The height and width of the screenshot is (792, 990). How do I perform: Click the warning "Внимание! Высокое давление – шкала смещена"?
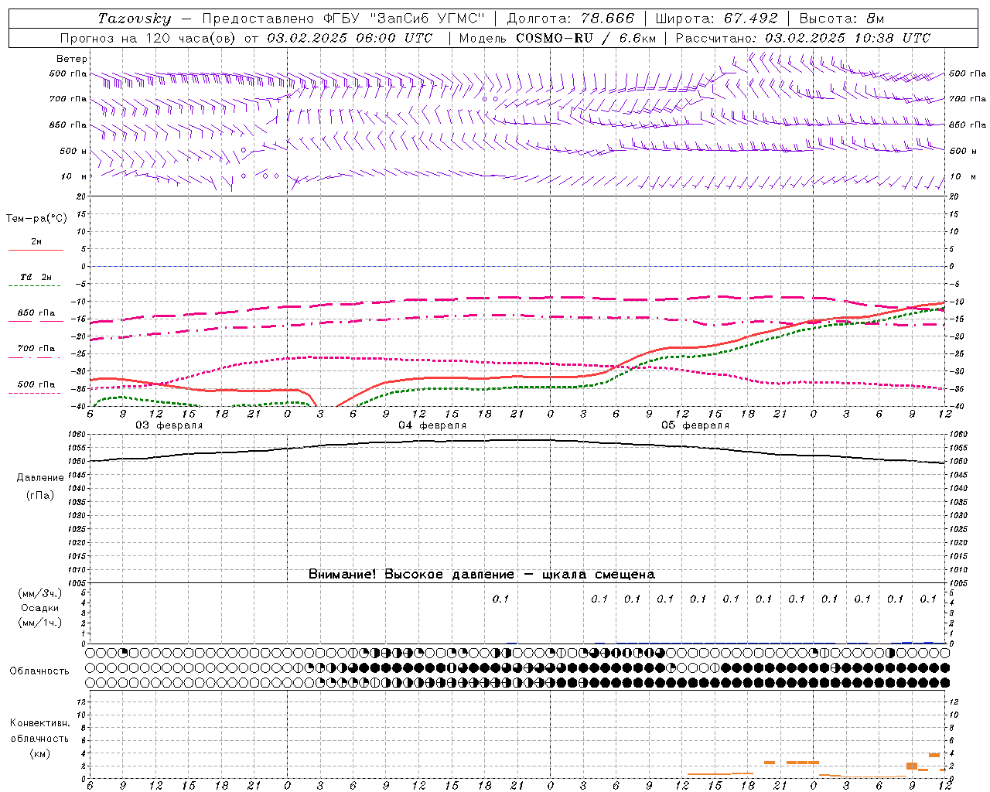(482, 575)
